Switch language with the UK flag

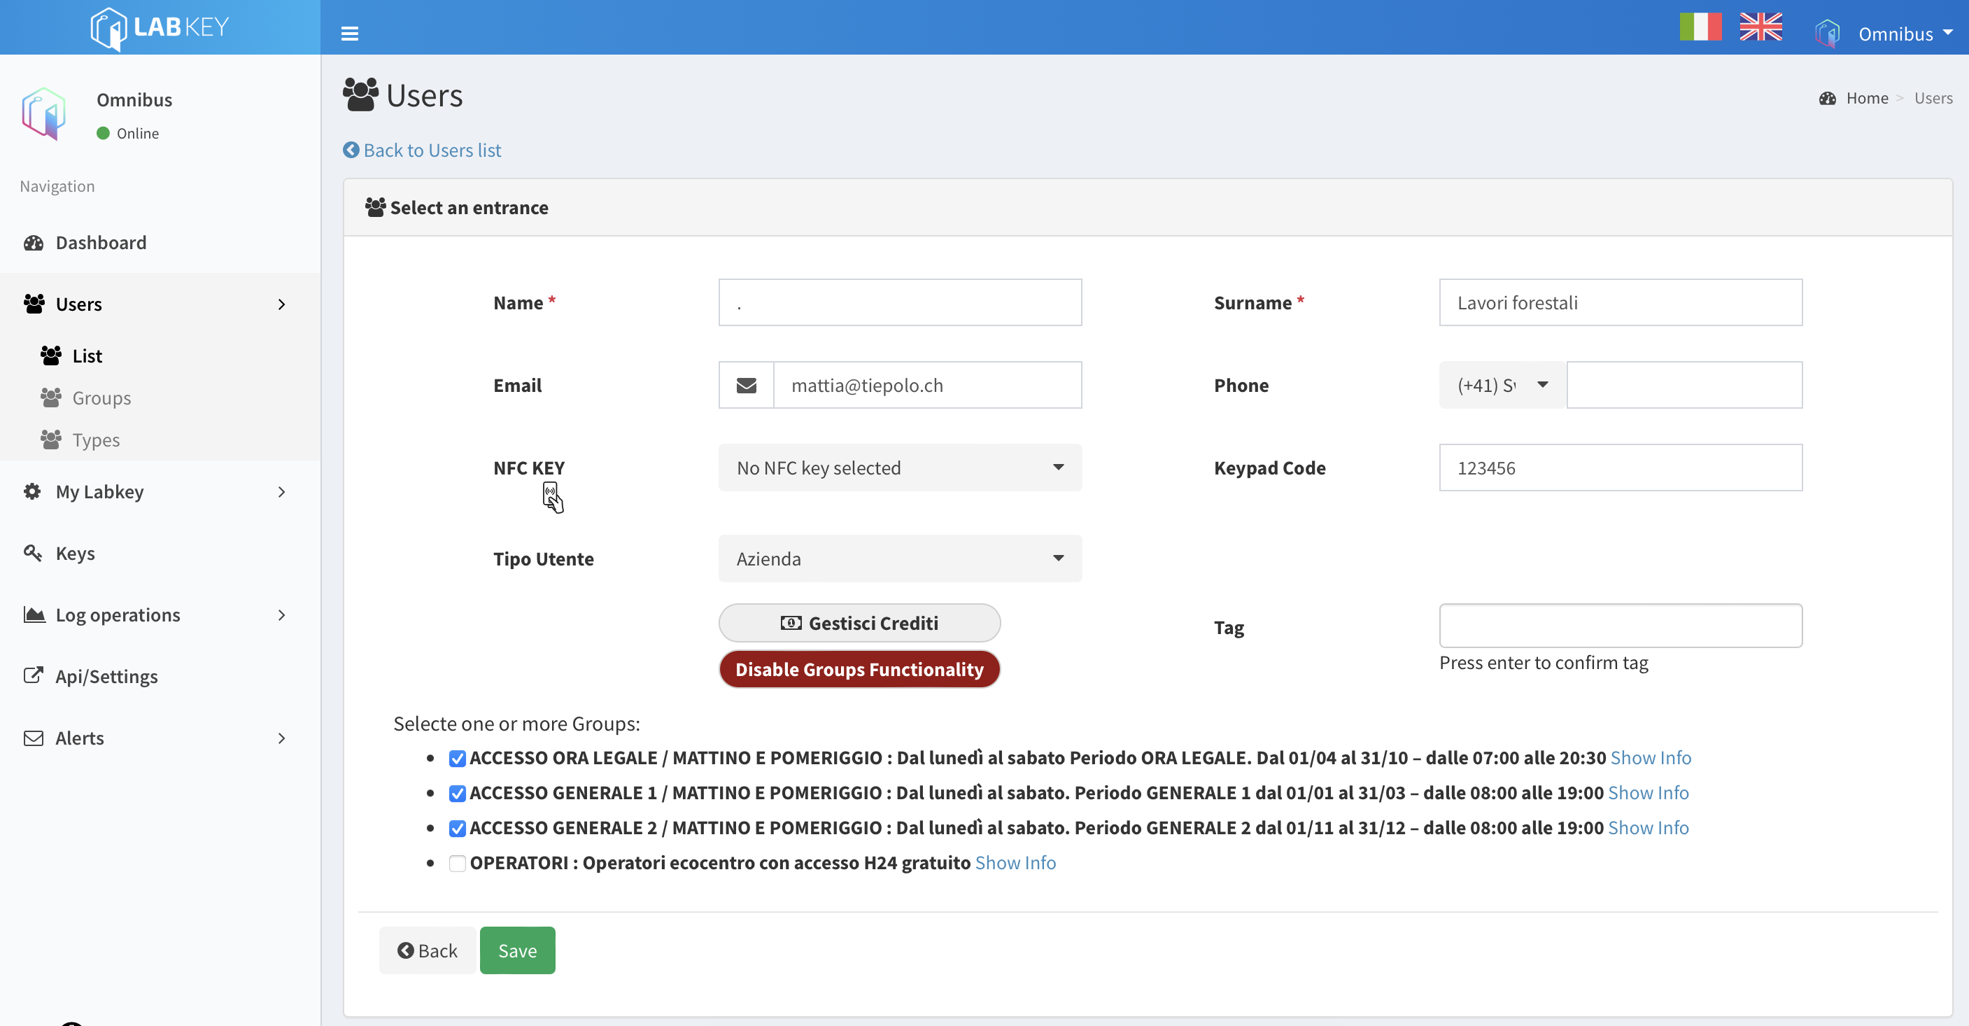click(1760, 27)
